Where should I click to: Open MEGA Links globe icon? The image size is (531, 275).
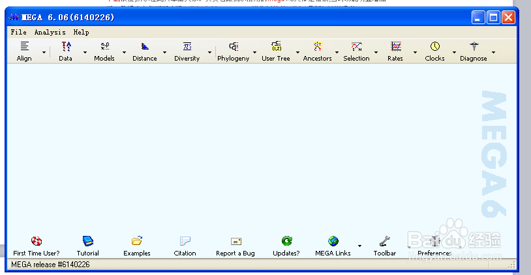[x=333, y=241]
